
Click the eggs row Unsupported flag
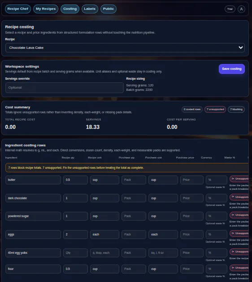point(239,234)
